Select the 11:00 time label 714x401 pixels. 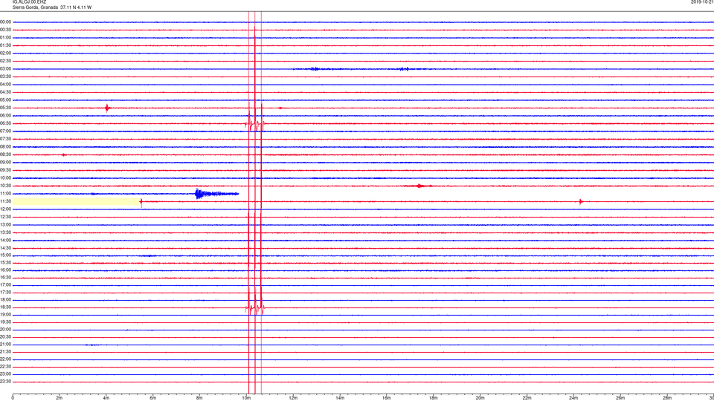pyautogui.click(x=5, y=194)
